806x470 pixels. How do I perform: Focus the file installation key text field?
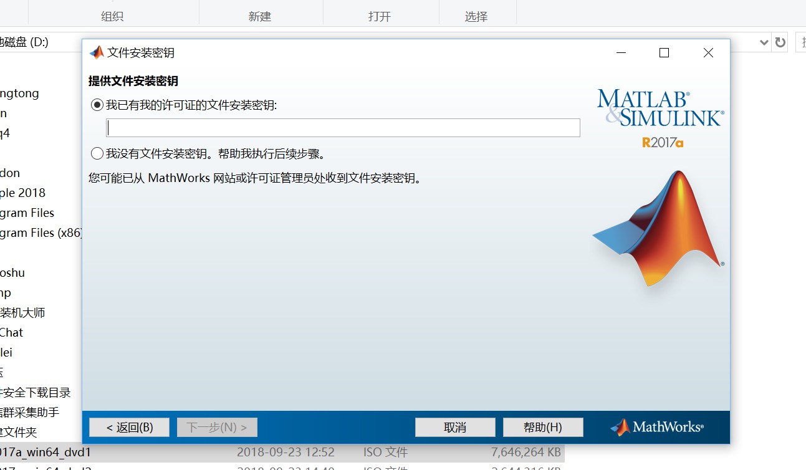pos(343,128)
